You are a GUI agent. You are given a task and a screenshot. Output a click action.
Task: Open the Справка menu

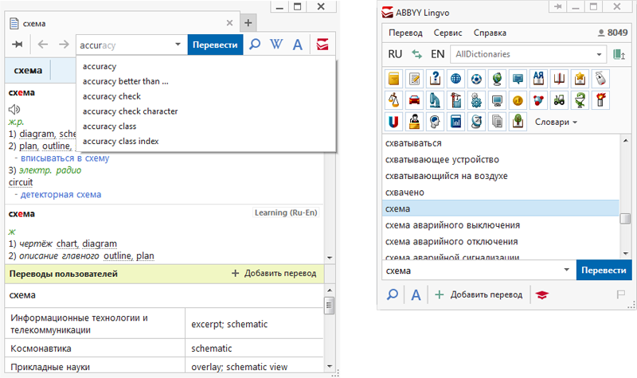click(490, 33)
